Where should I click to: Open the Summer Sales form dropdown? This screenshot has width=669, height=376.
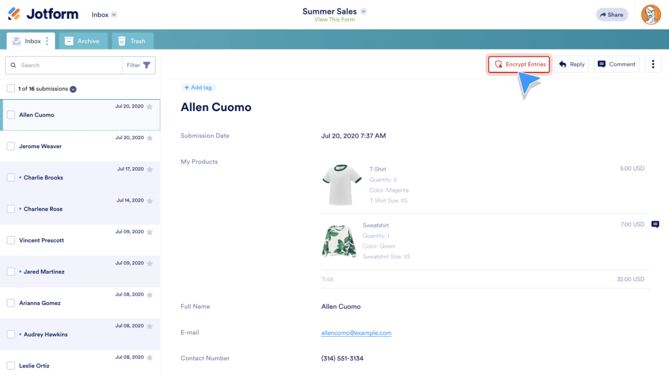coord(364,10)
